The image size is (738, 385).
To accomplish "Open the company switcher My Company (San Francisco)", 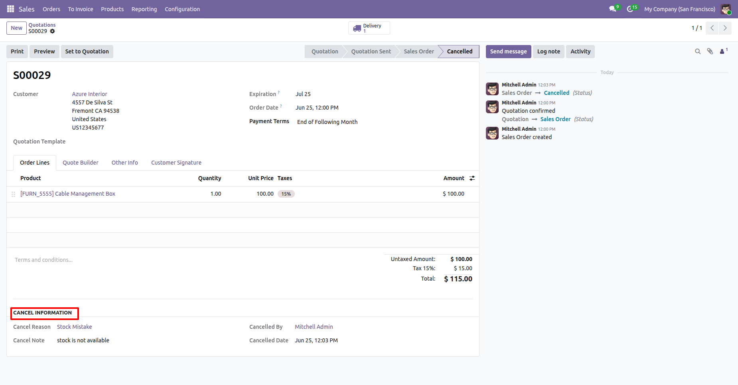I will [679, 9].
